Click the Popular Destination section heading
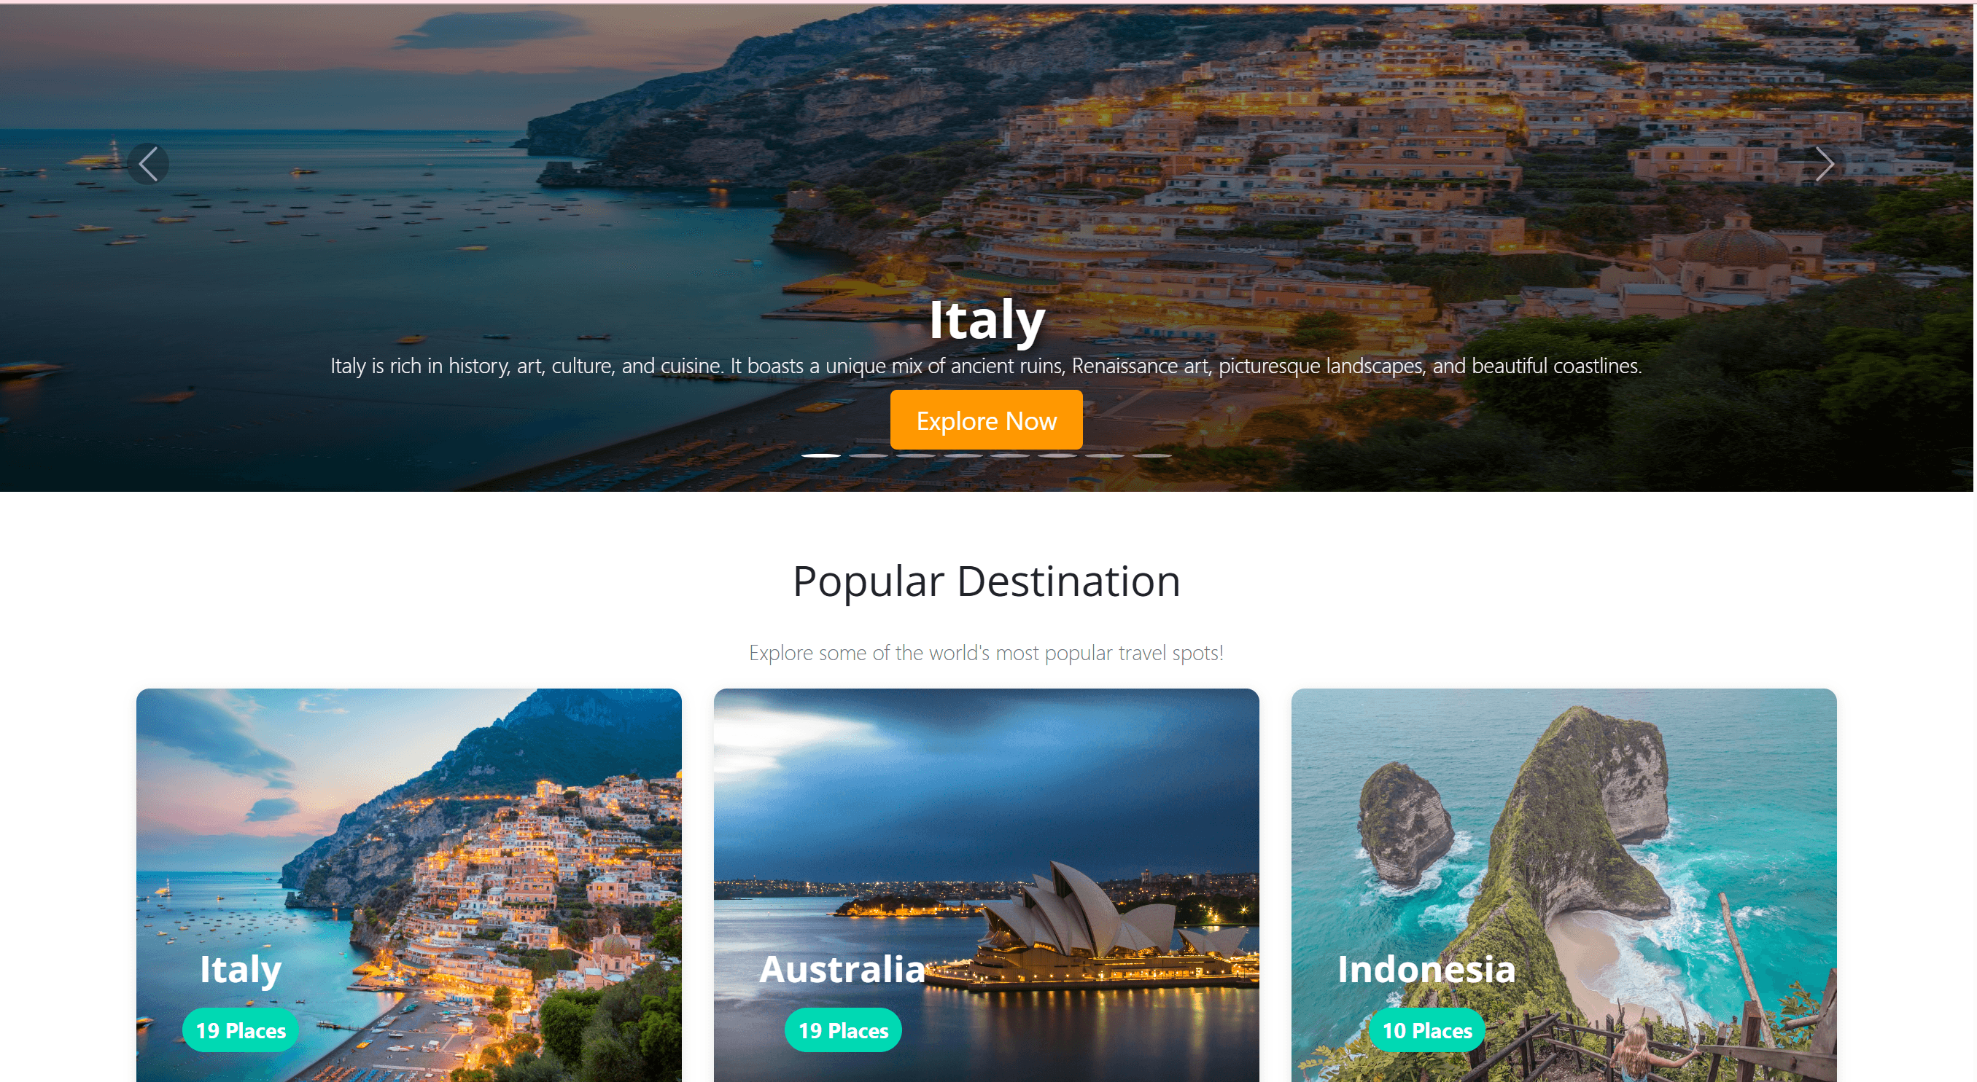This screenshot has width=1977, height=1082. (986, 581)
